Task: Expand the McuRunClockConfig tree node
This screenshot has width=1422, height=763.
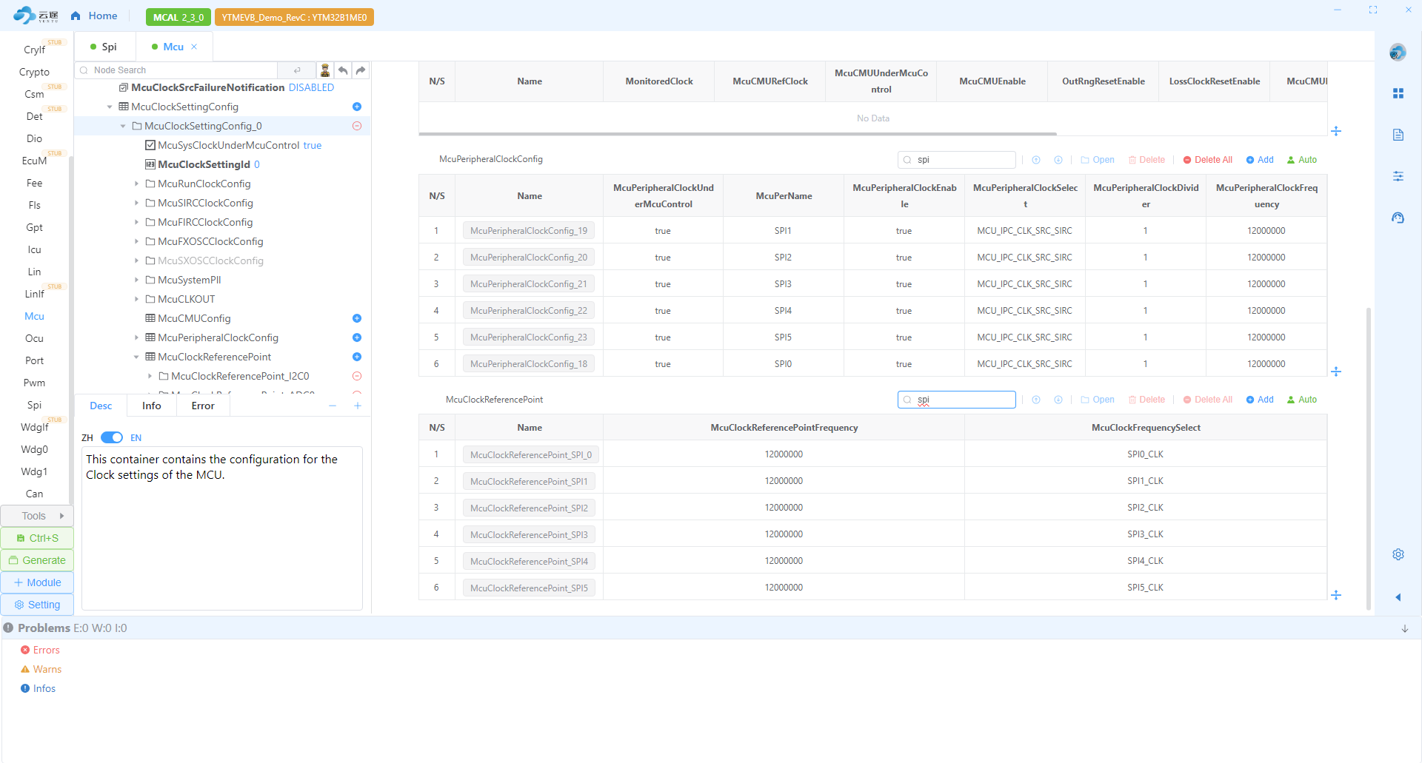Action: 136,184
